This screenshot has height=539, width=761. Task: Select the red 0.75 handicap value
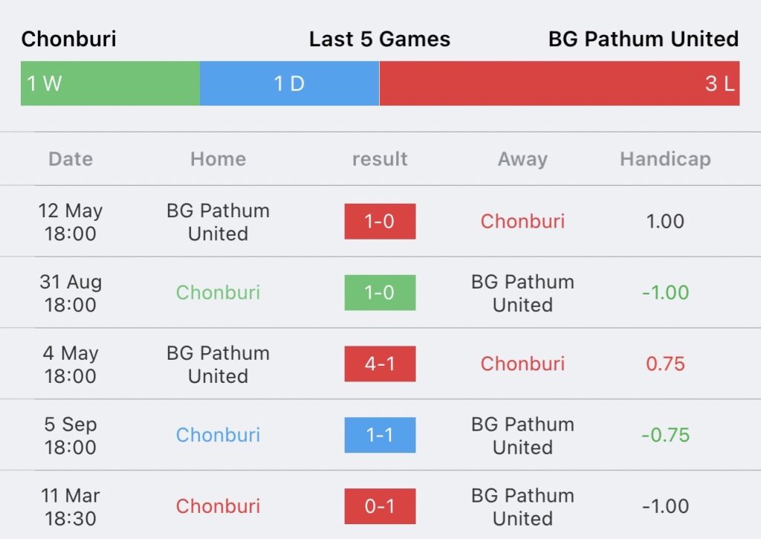pyautogui.click(x=665, y=364)
